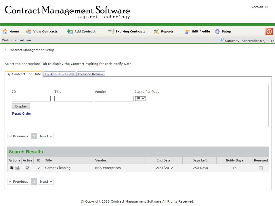Click the Renewed column header

pyautogui.click(x=261, y=160)
